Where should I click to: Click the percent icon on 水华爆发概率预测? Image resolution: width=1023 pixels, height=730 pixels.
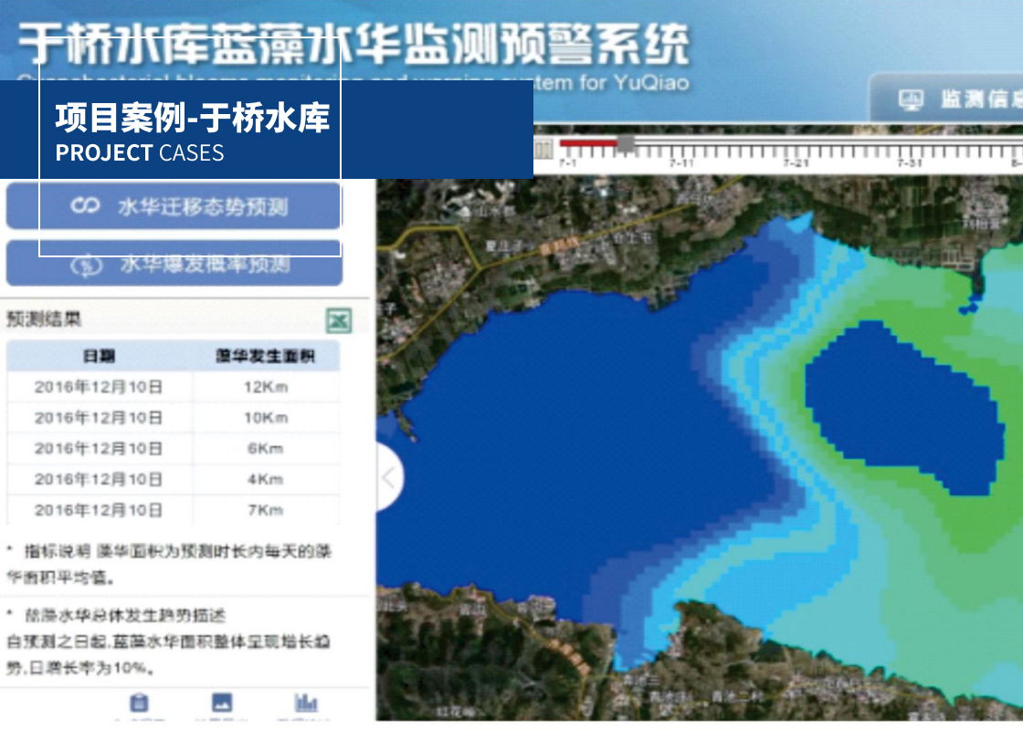(x=87, y=266)
